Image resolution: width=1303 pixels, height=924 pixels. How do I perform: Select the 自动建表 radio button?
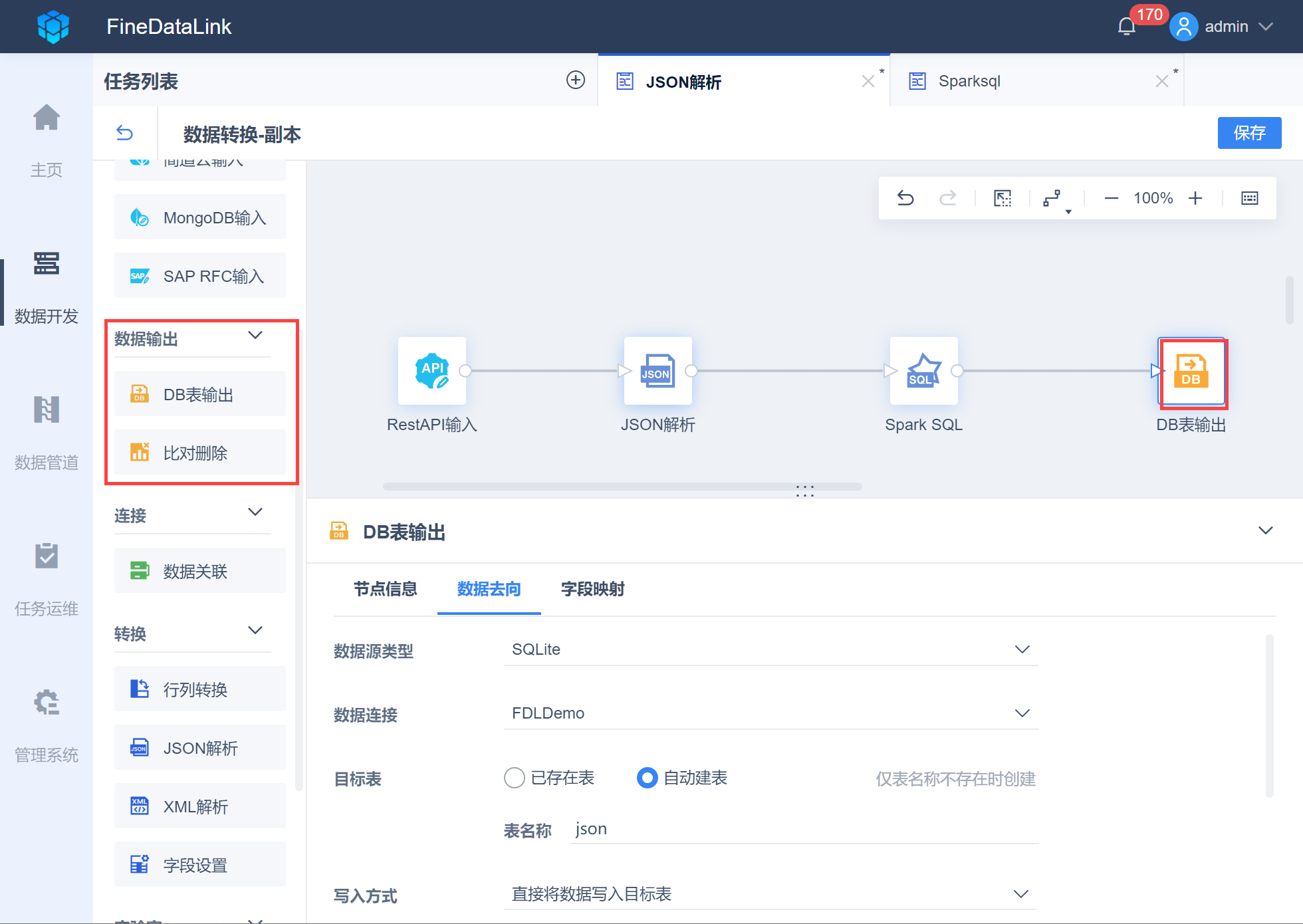point(647,778)
